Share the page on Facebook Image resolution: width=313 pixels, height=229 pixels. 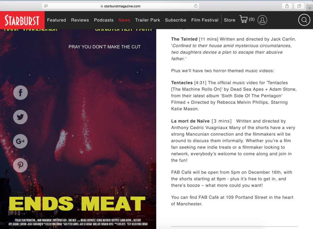pos(20,92)
